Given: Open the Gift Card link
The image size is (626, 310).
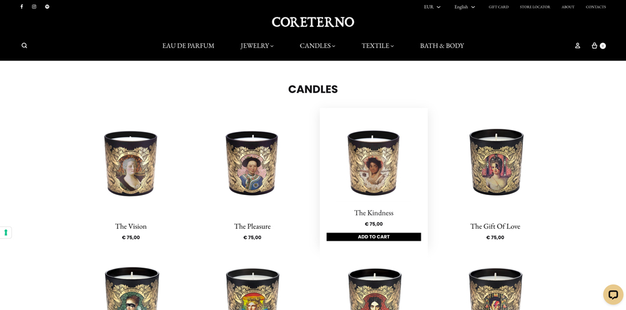Looking at the screenshot, I should (499, 7).
